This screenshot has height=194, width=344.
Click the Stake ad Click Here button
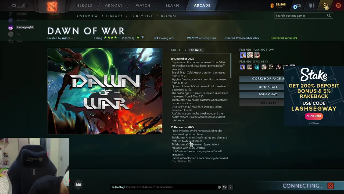(314, 116)
